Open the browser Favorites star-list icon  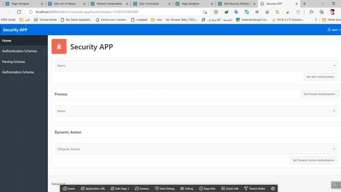click(311, 12)
